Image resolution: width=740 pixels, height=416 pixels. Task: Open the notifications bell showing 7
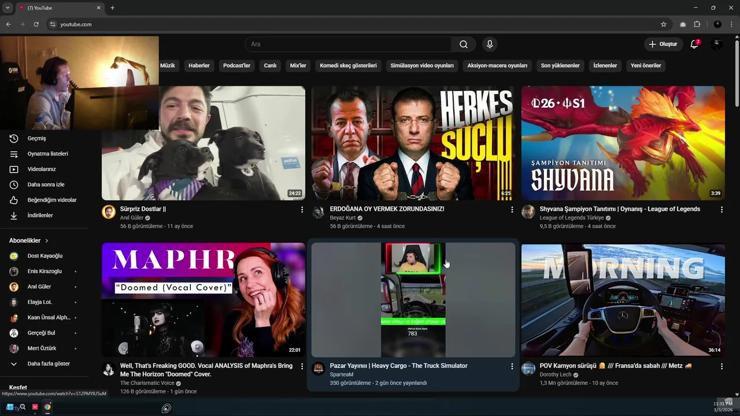point(695,44)
